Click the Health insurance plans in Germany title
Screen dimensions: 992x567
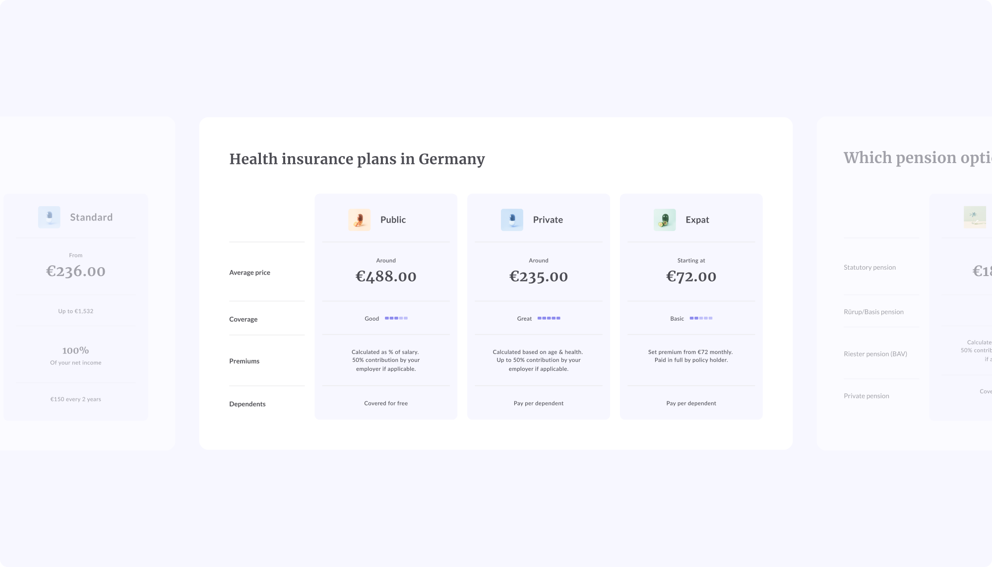click(x=357, y=159)
